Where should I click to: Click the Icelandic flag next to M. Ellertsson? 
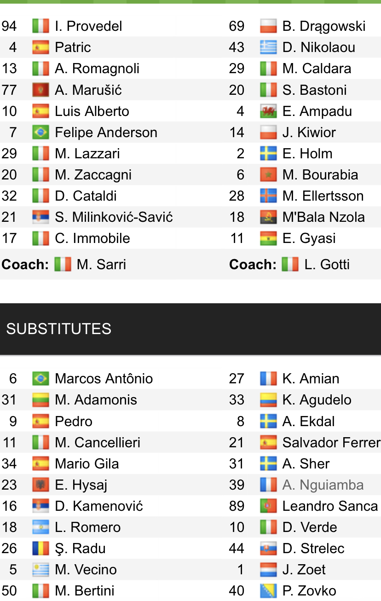tap(268, 196)
